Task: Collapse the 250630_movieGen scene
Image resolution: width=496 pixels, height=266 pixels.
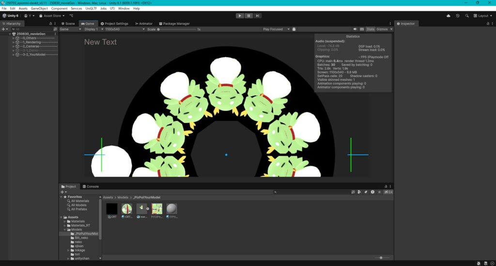Action: pyautogui.click(x=10, y=34)
